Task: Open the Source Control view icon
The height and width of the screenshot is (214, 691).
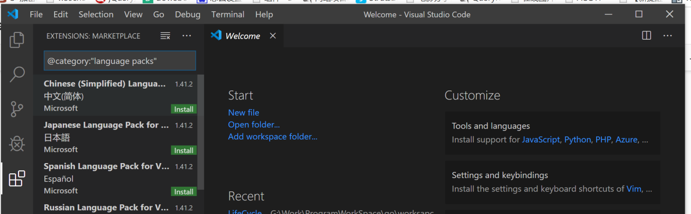Action: (x=17, y=109)
